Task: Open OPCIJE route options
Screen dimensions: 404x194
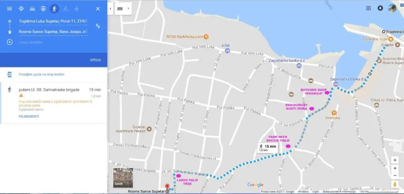Action: (96, 60)
